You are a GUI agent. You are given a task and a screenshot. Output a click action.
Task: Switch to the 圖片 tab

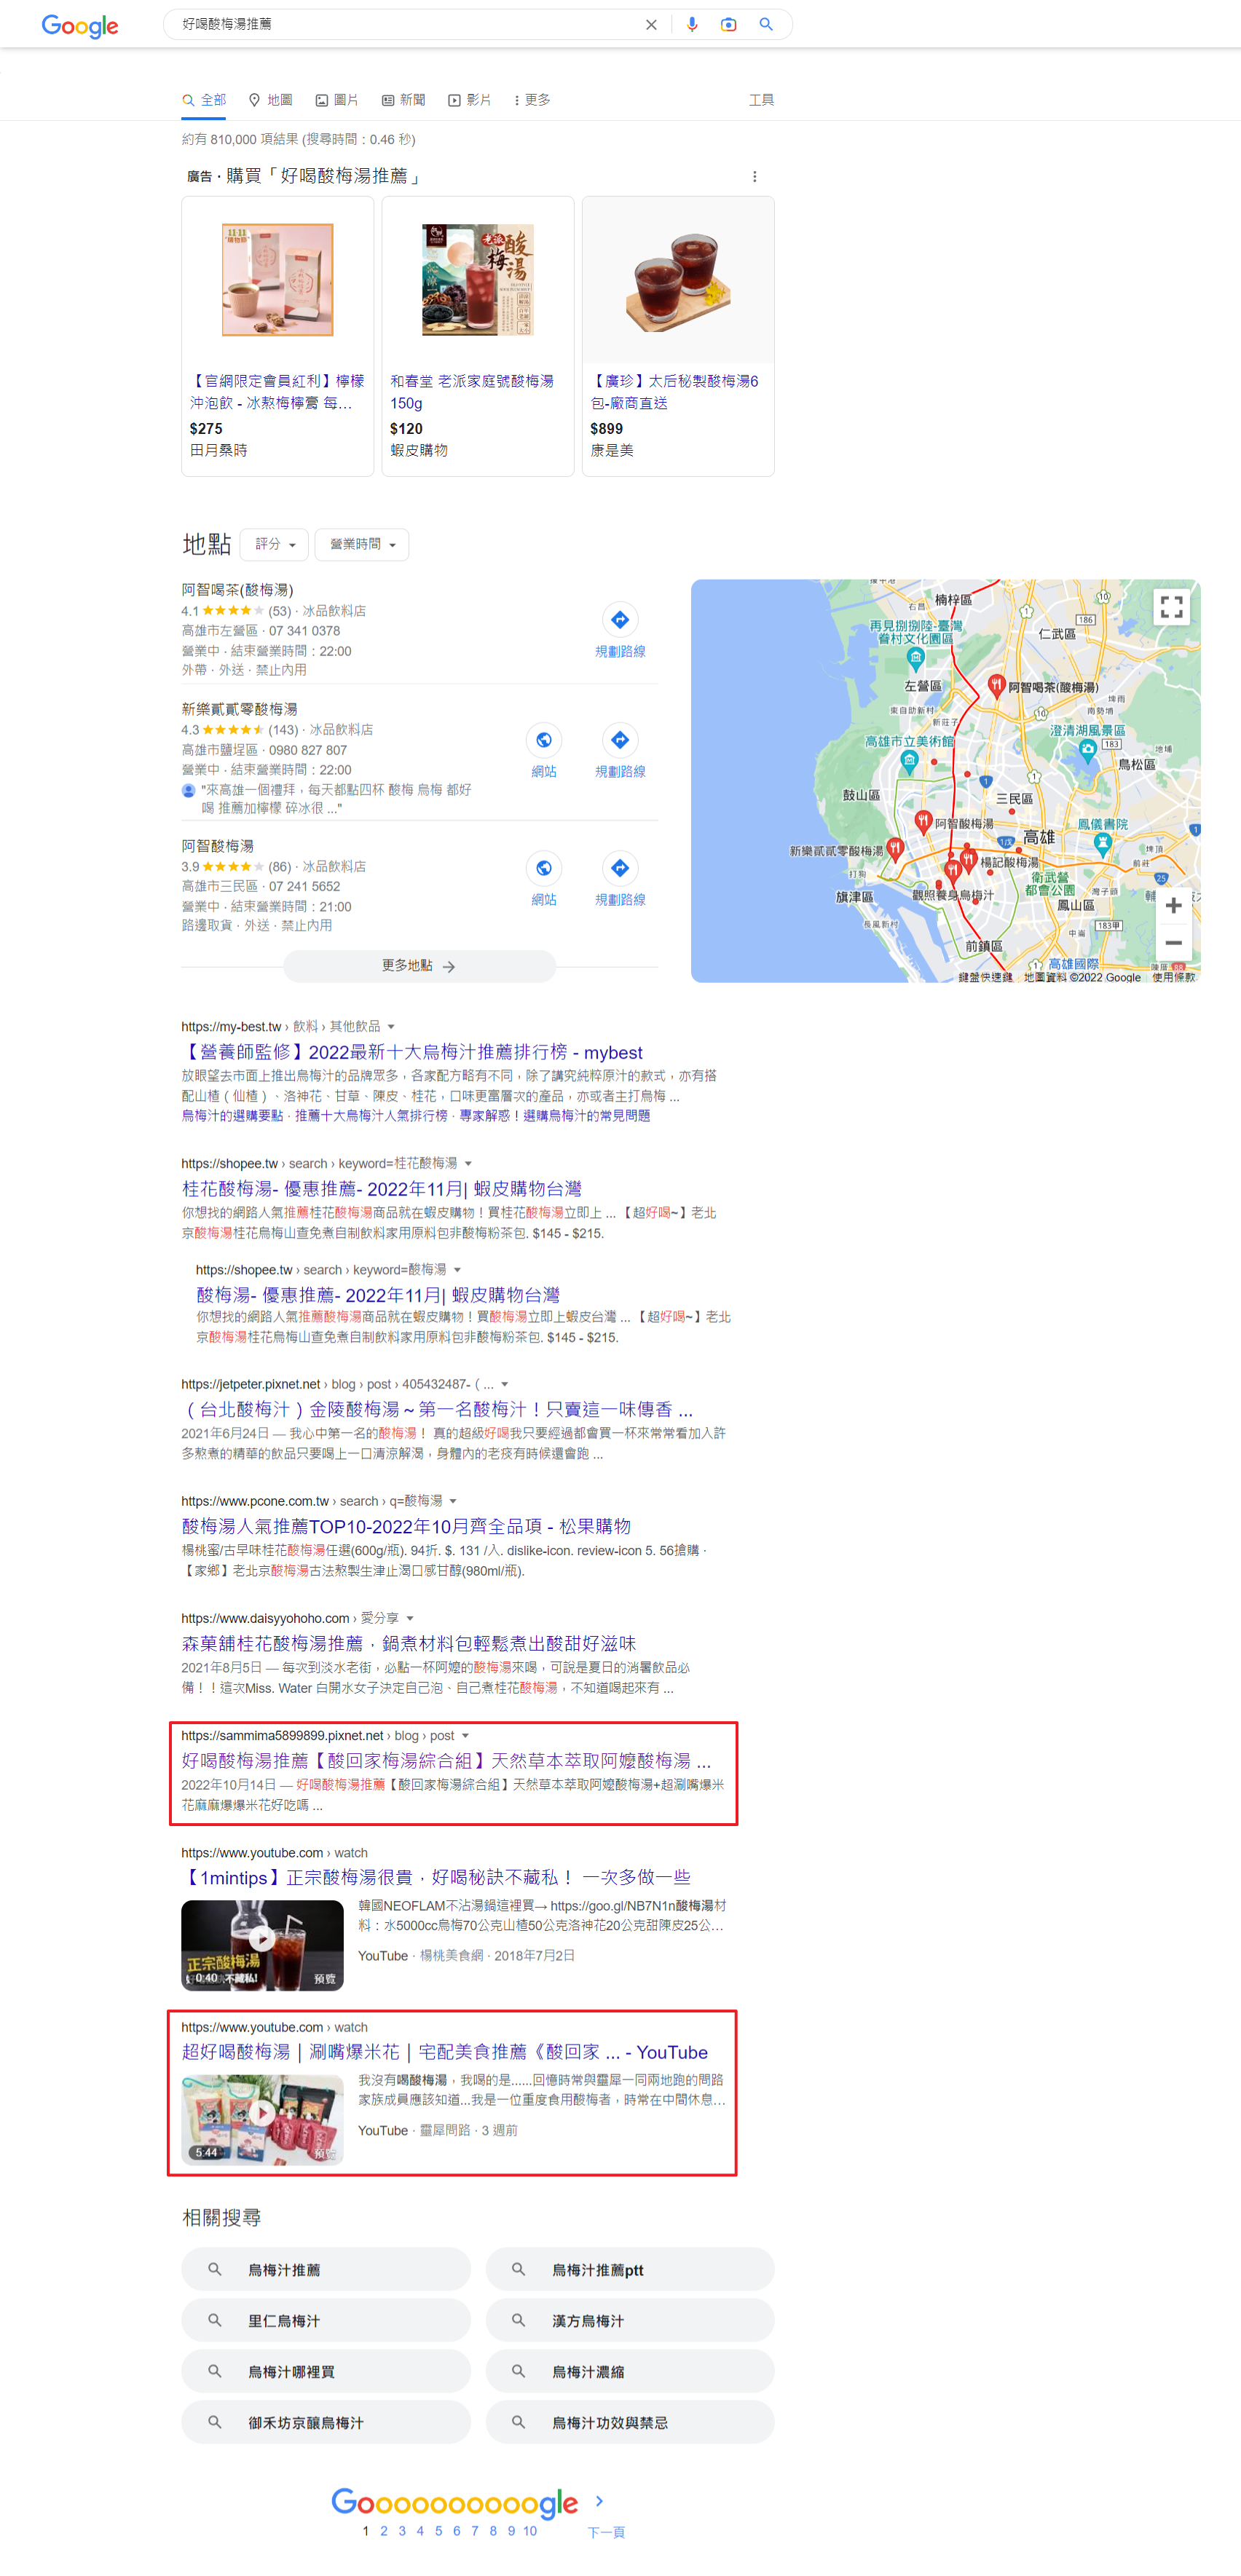(x=337, y=100)
